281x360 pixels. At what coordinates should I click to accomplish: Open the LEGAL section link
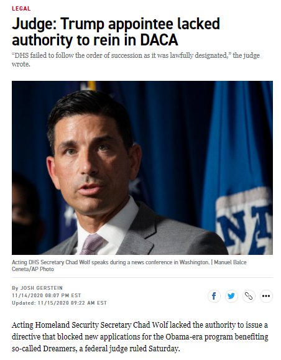point(21,9)
